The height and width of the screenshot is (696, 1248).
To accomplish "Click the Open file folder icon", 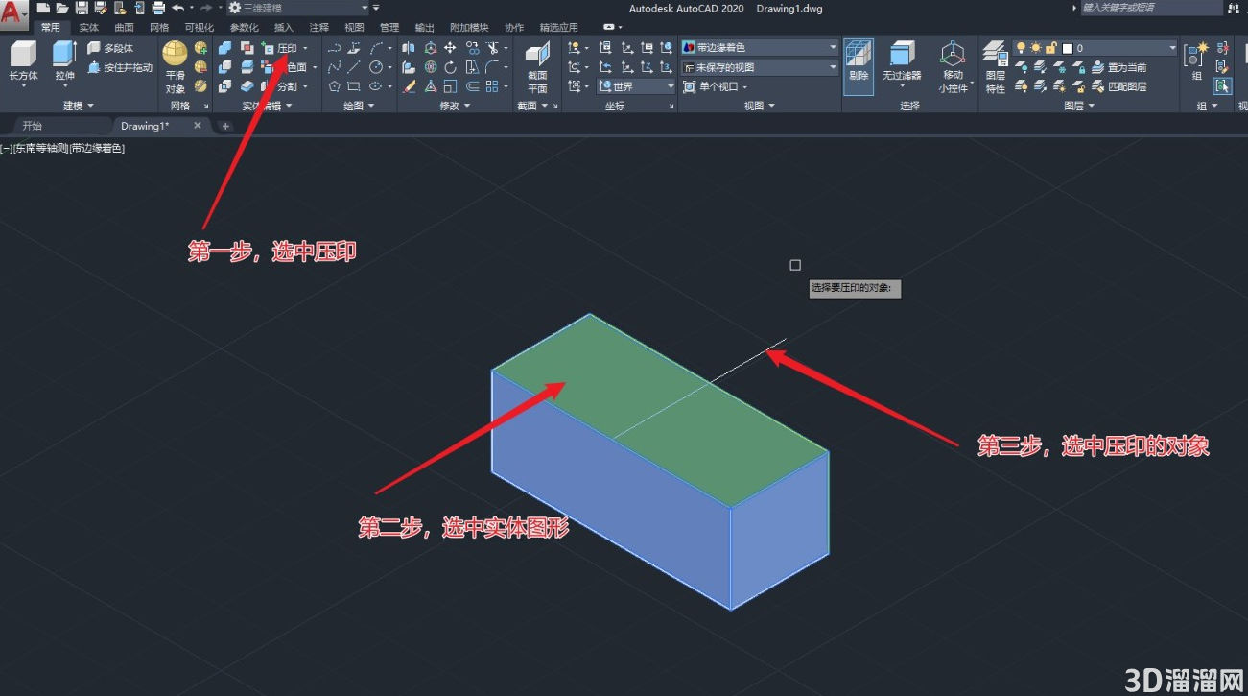I will tap(61, 8).
